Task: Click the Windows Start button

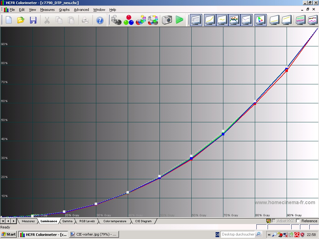Action: pos(9,234)
